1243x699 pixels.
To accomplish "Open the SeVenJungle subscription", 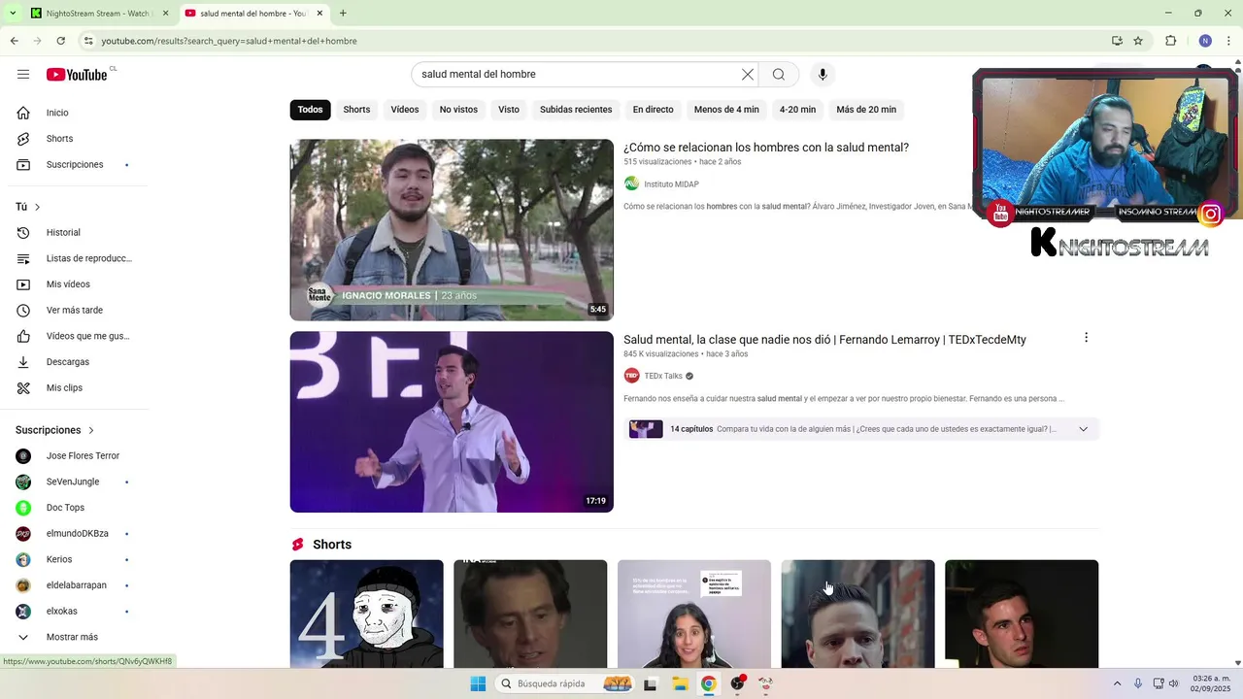I will [x=75, y=483].
